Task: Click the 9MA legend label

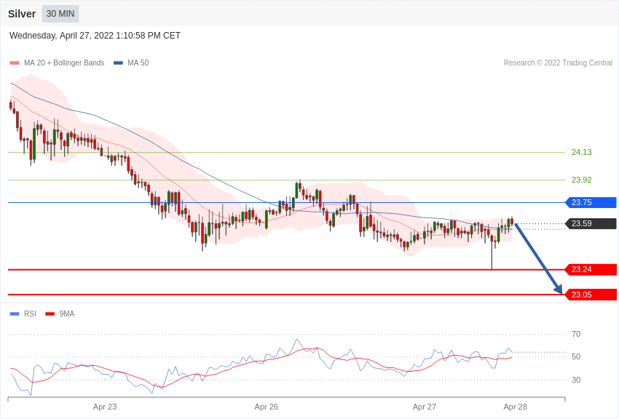Action: click(67, 314)
